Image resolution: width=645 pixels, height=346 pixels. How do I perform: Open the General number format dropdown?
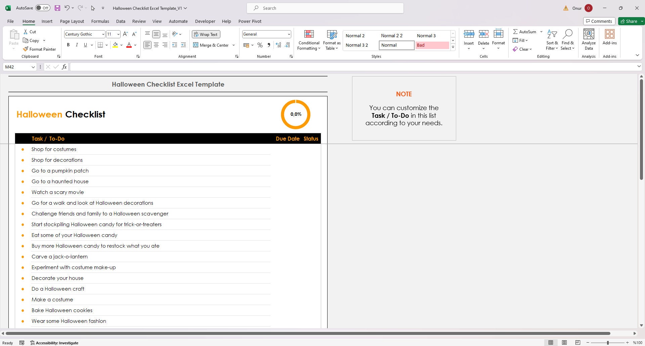click(289, 34)
